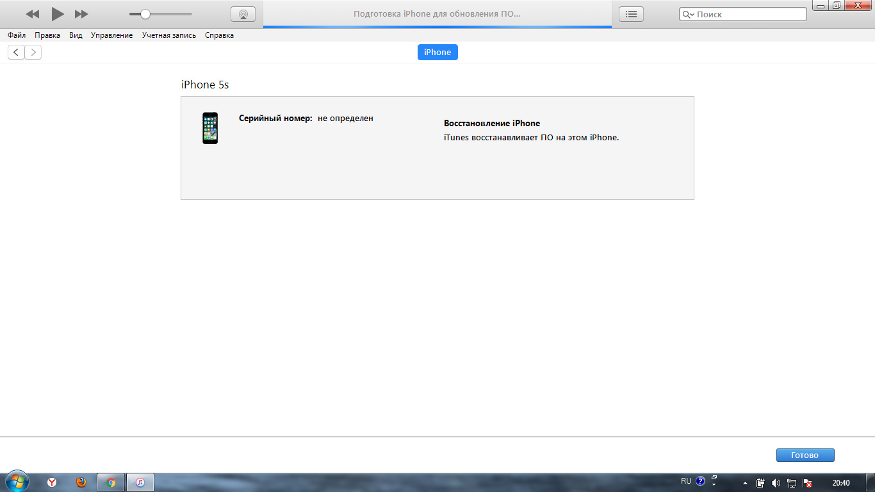Go forward with the right arrow
The height and width of the screenshot is (492, 875).
coord(33,53)
